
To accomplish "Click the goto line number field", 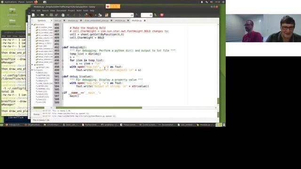I will [146, 15].
